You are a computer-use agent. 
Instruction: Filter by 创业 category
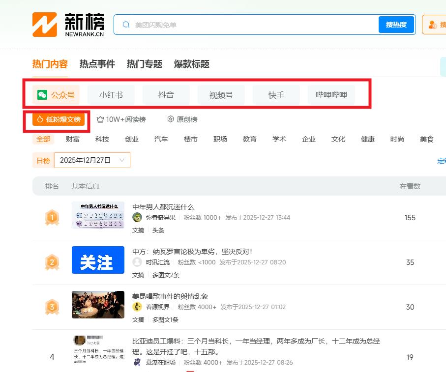point(132,139)
